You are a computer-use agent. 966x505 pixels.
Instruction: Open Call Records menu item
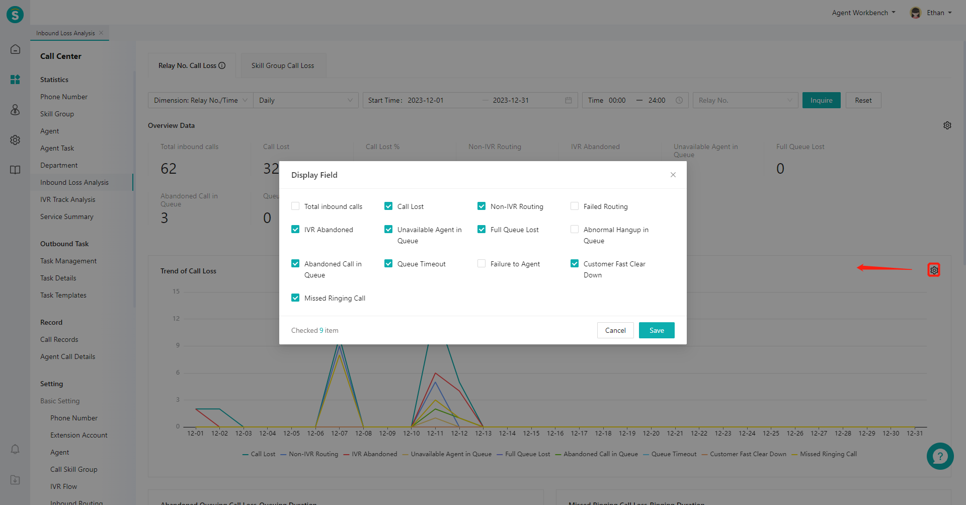(59, 339)
